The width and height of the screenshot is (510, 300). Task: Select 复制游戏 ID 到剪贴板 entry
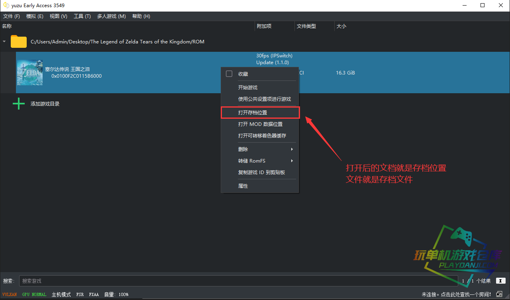(260, 173)
